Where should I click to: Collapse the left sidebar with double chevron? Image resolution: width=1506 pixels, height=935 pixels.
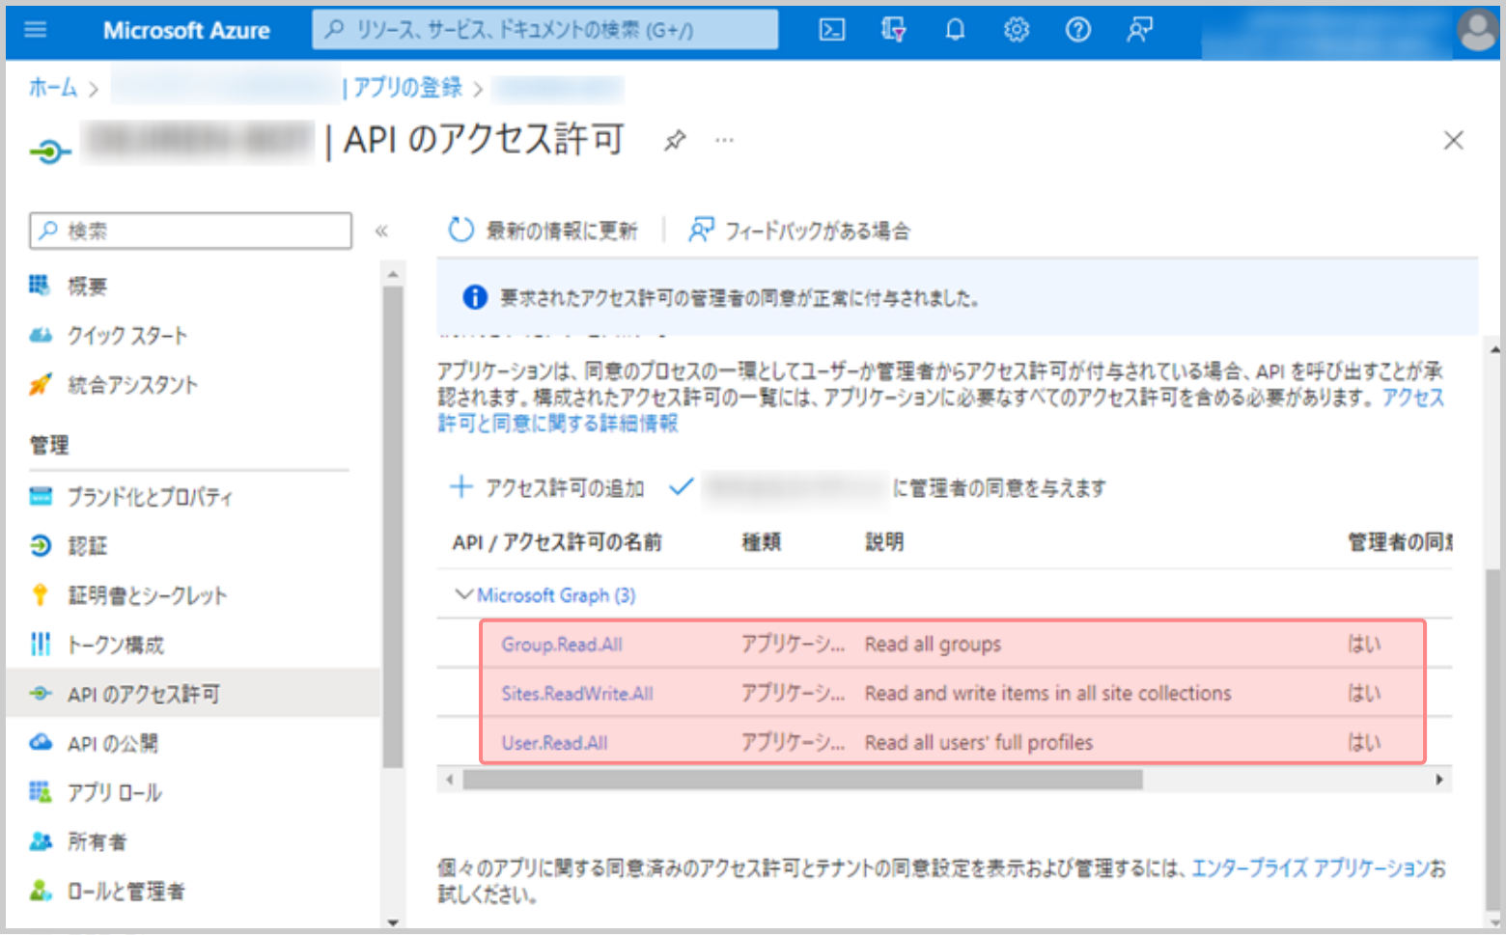(x=381, y=231)
